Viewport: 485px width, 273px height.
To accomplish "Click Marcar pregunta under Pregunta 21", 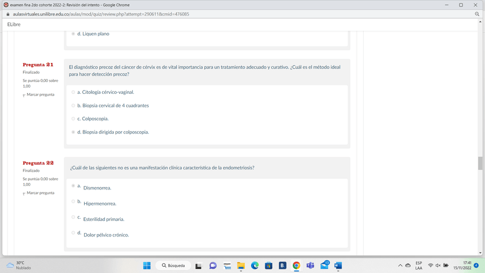I will pos(41,94).
